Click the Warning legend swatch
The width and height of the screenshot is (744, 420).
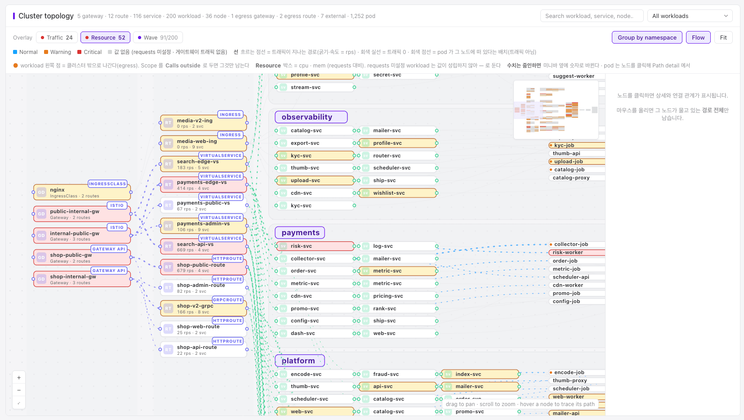click(46, 52)
